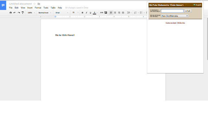208x130 pixels.
Task: Toggle bold formatting
Action: tap(82, 13)
